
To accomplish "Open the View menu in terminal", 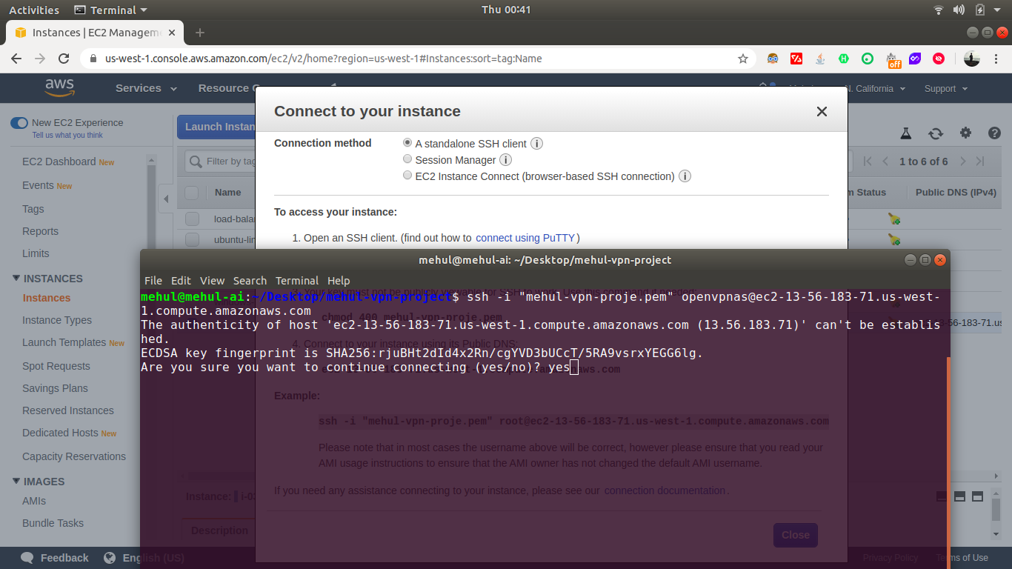I will (212, 281).
